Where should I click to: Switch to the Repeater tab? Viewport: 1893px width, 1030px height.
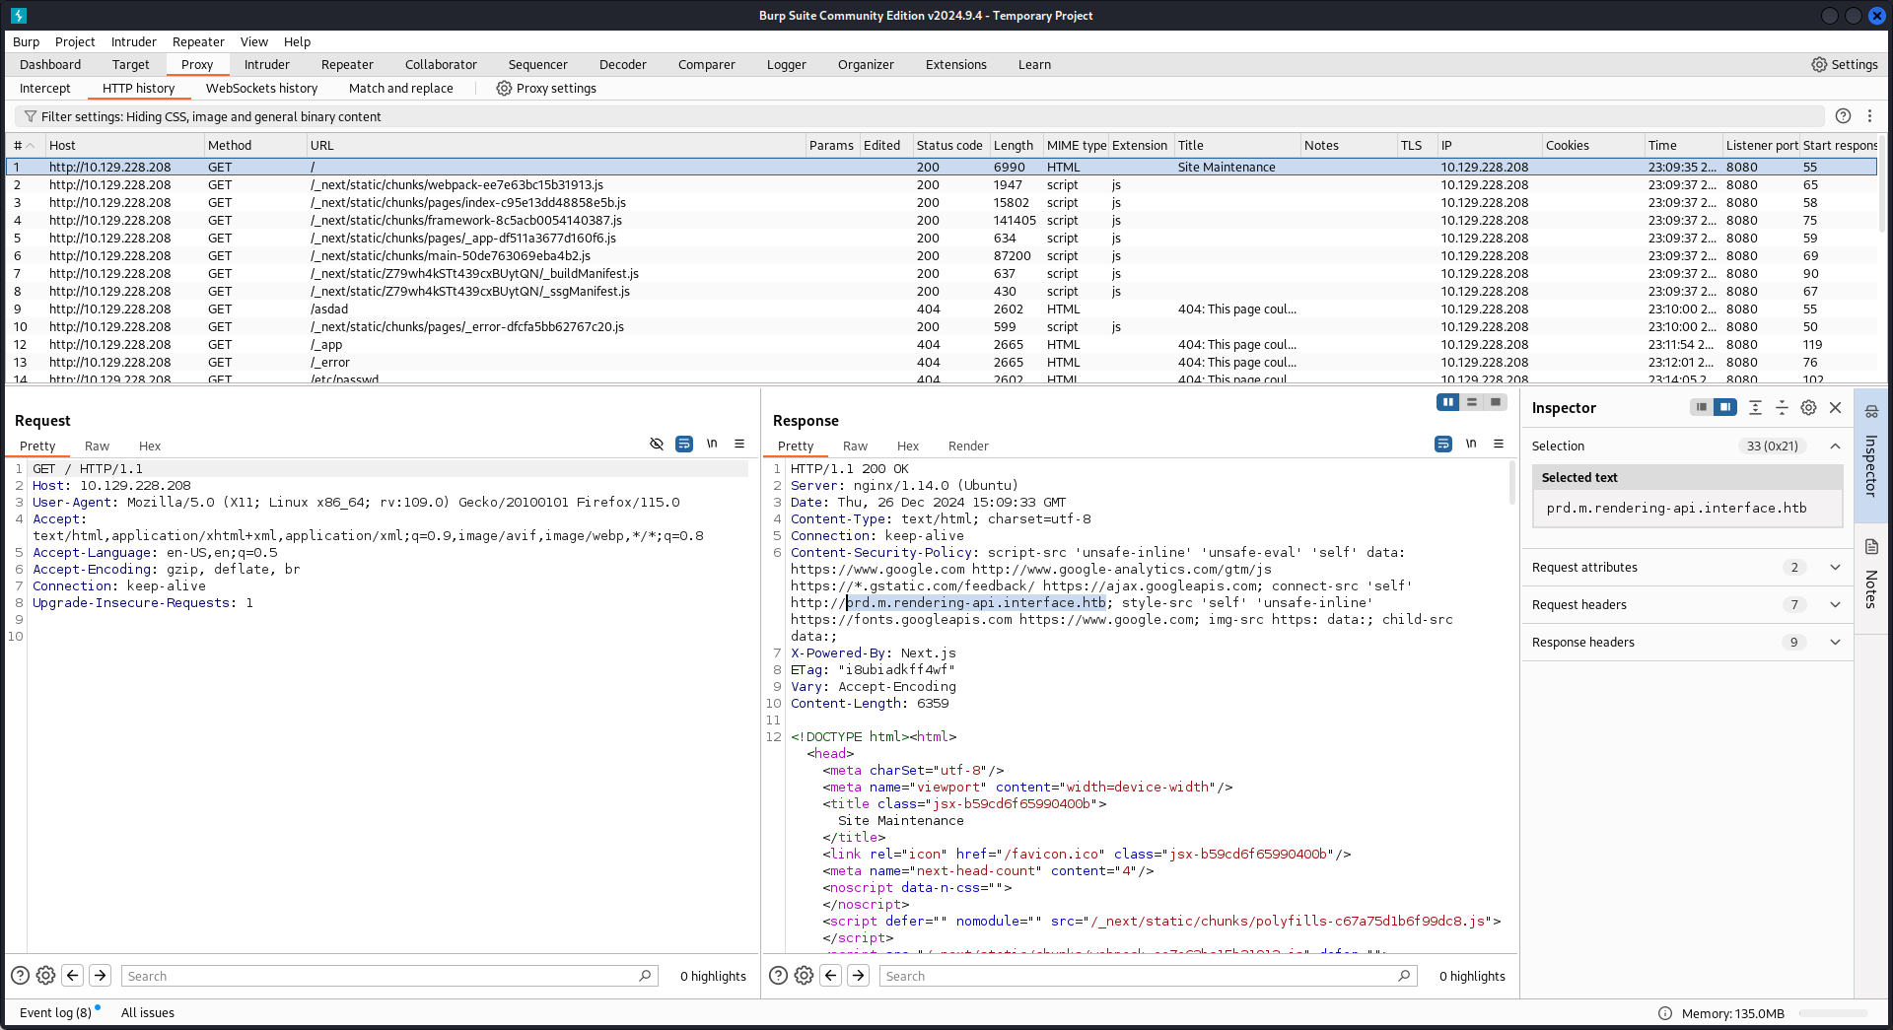pyautogui.click(x=347, y=64)
